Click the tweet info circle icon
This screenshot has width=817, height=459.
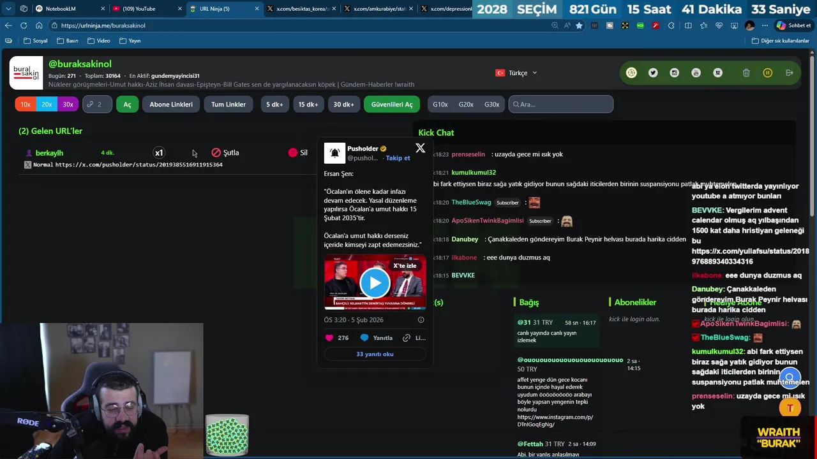[421, 320]
